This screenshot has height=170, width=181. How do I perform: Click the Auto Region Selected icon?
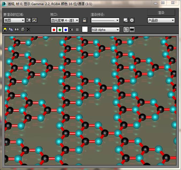(x=35, y=20)
